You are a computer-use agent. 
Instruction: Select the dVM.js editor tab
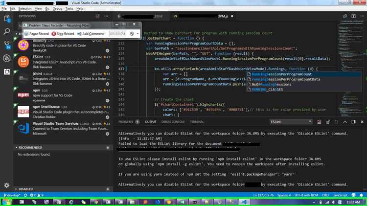click(204, 16)
